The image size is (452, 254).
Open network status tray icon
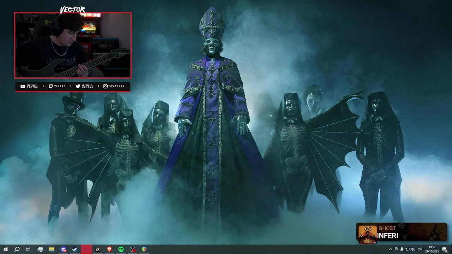[x=408, y=249]
